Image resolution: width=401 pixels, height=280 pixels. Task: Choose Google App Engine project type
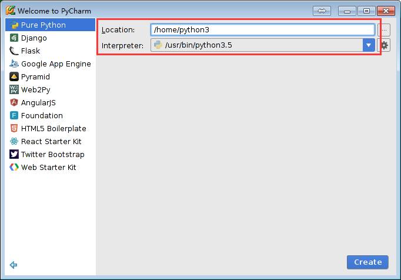[x=50, y=64]
